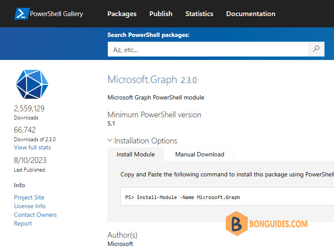
Task: Click the 2,559,129 downloads count
Action: tap(29, 109)
